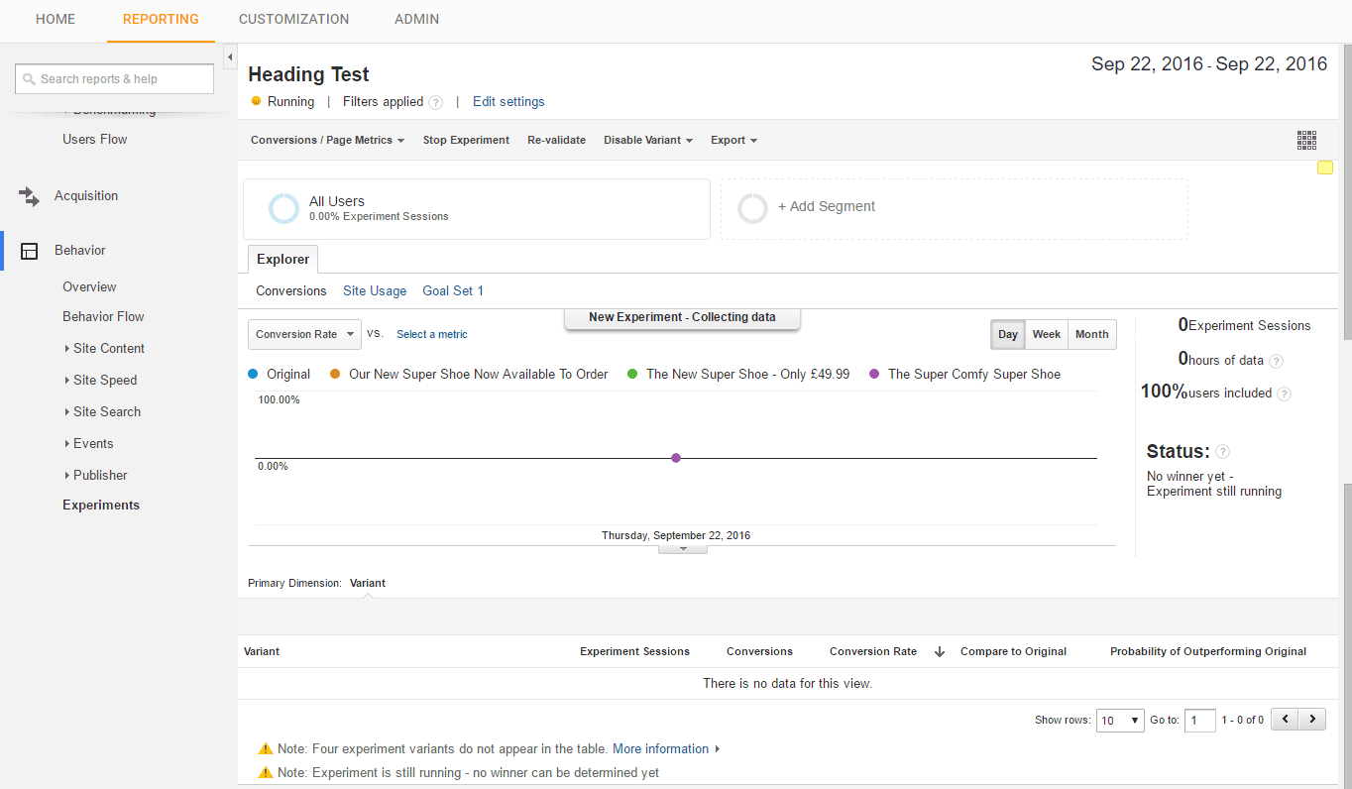Screen dimensions: 1352x789
Task: Click the Behavior sidebar icon
Action: click(29, 250)
